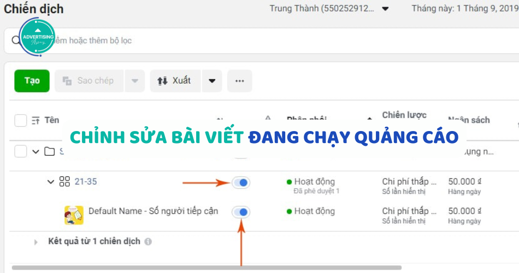
Task: Open the Tháng này date range picker
Action: pyautogui.click(x=465, y=8)
